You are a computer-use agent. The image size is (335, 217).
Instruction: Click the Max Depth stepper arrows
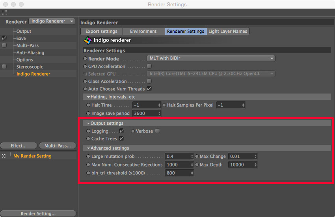pos(255,165)
